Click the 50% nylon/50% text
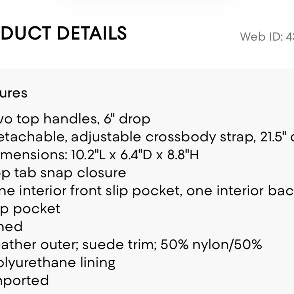This screenshot has height=294, width=294. pyautogui.click(x=211, y=245)
